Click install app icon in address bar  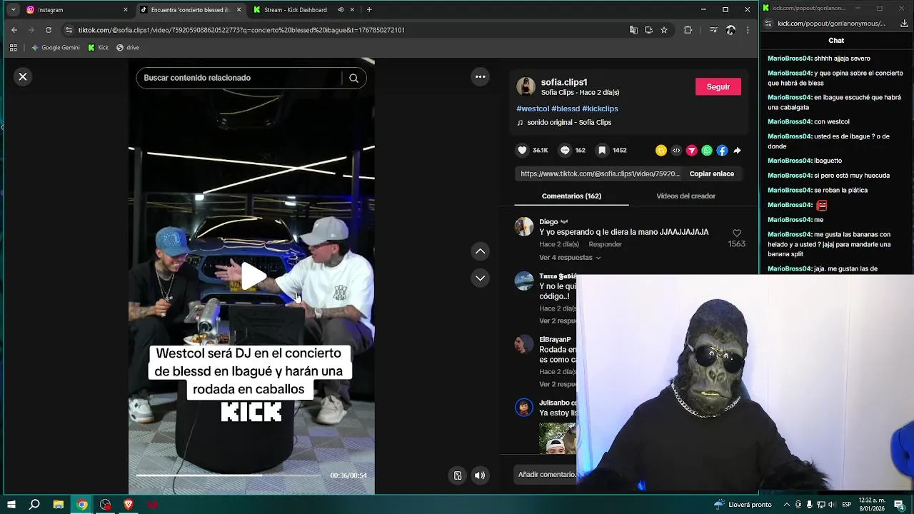648,30
